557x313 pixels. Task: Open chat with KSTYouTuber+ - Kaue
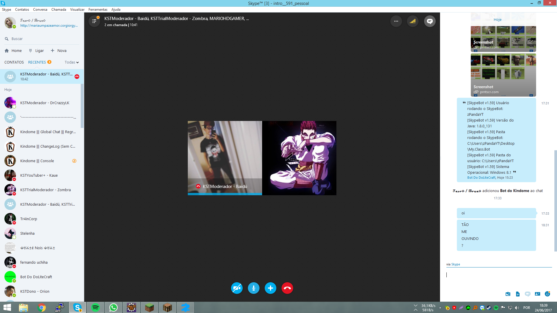pyautogui.click(x=40, y=175)
